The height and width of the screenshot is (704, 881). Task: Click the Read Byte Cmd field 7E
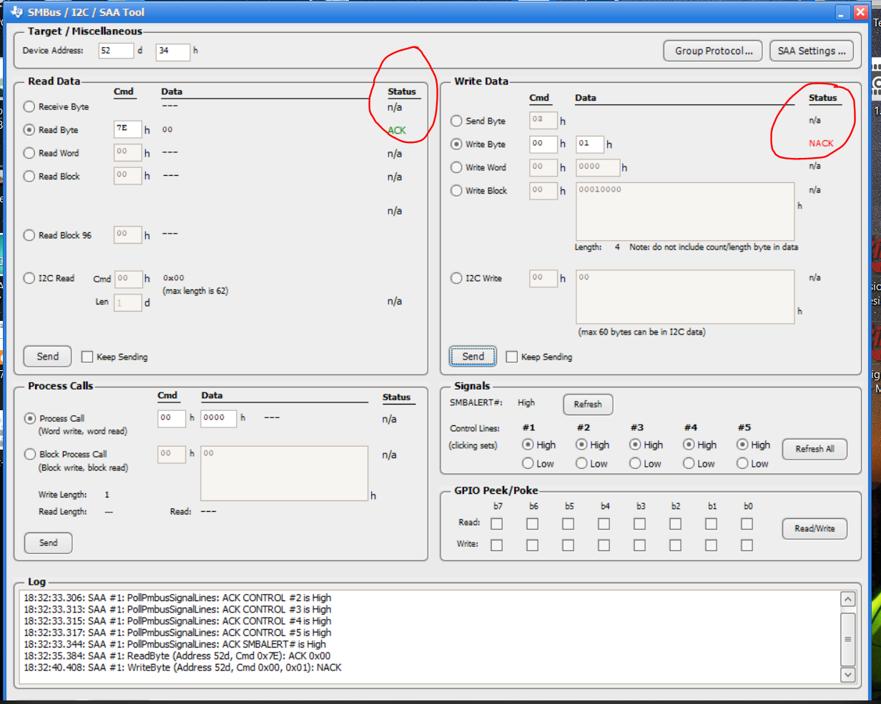[127, 129]
